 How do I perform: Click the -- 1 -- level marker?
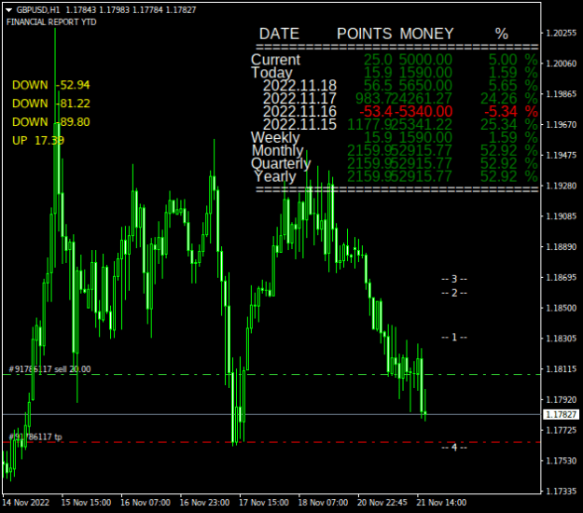click(x=454, y=337)
